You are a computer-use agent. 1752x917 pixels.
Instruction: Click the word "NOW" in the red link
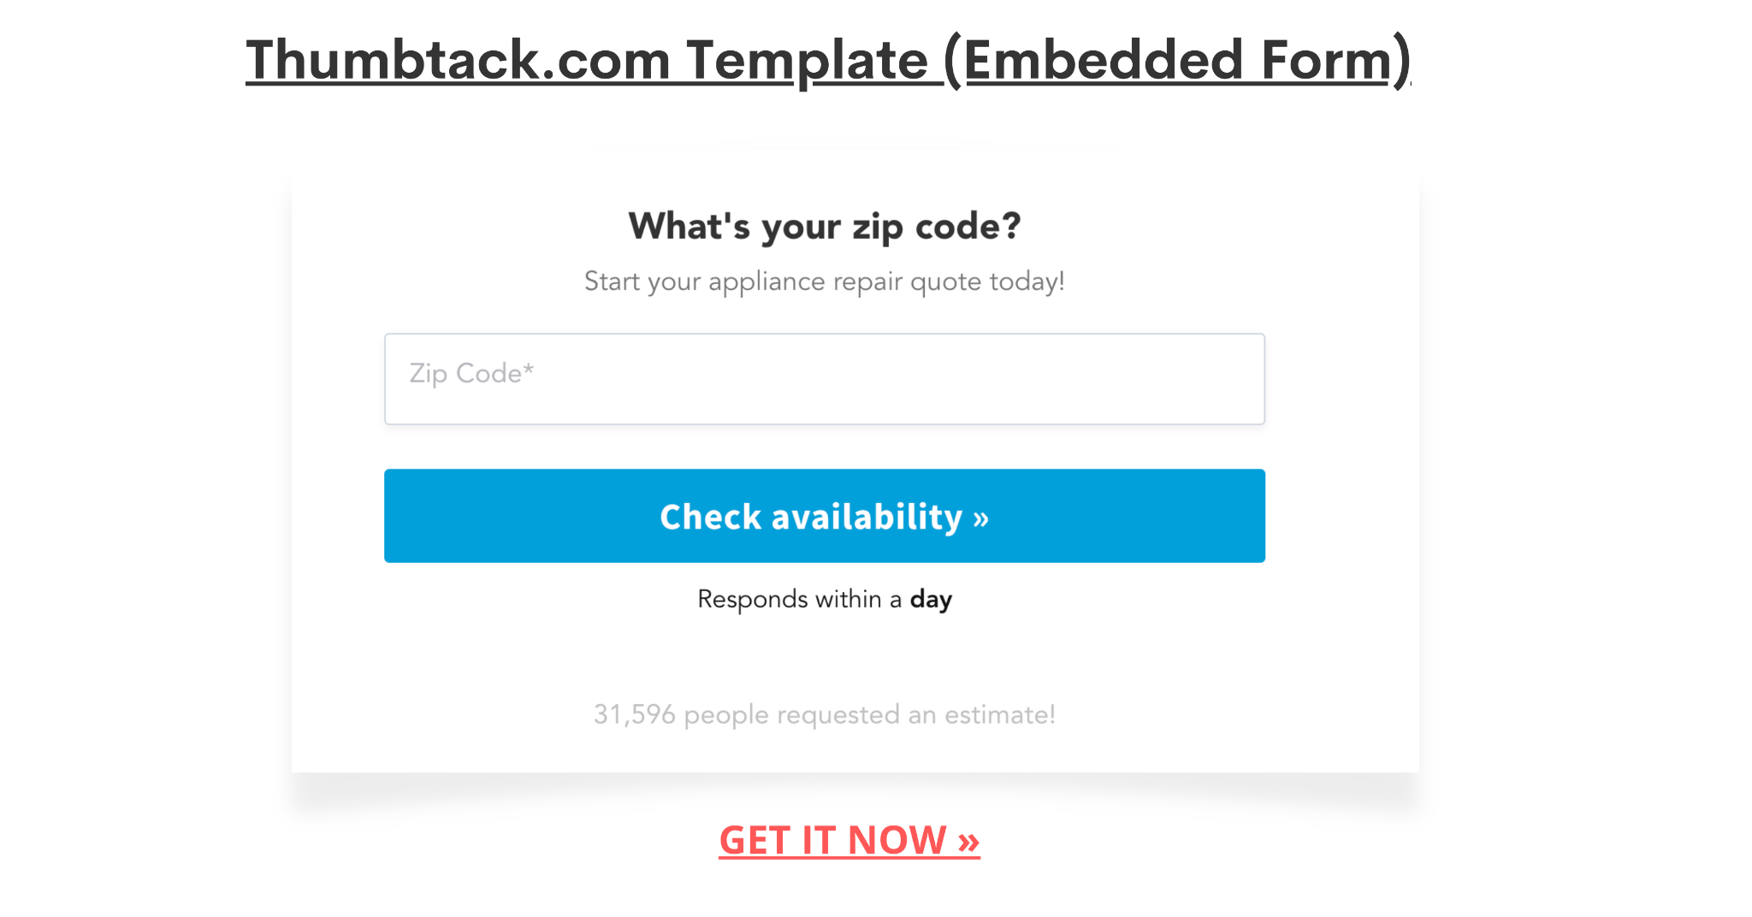coord(897,840)
